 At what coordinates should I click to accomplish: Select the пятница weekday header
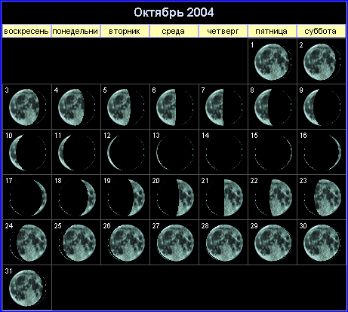pyautogui.click(x=272, y=31)
